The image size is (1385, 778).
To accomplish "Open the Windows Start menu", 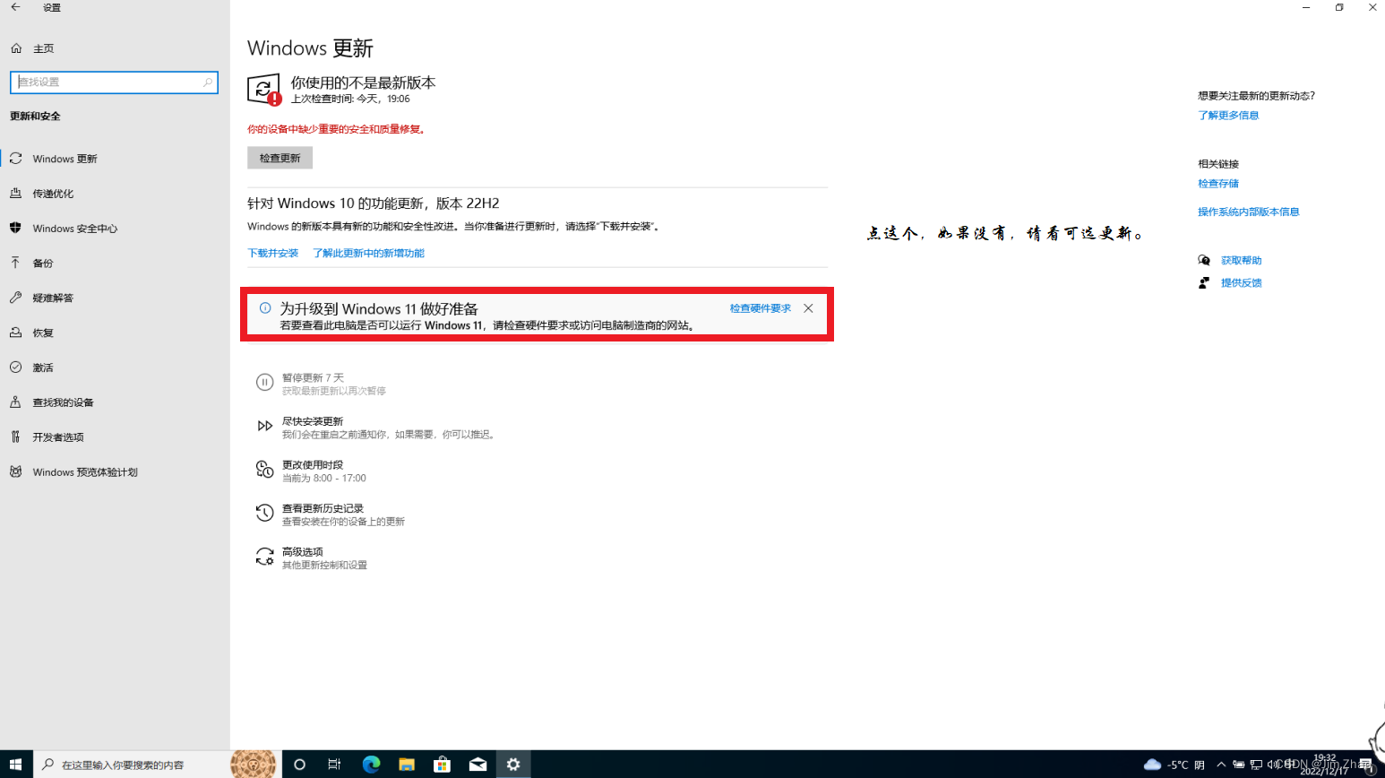I will 16,765.
